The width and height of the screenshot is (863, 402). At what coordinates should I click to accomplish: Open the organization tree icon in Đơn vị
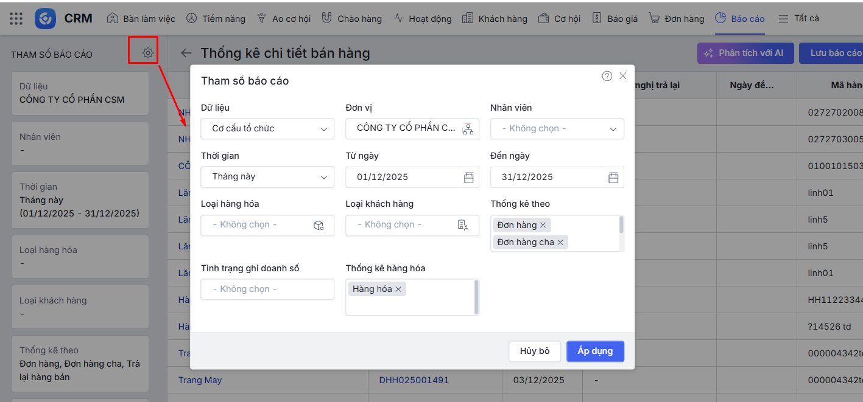coord(468,129)
